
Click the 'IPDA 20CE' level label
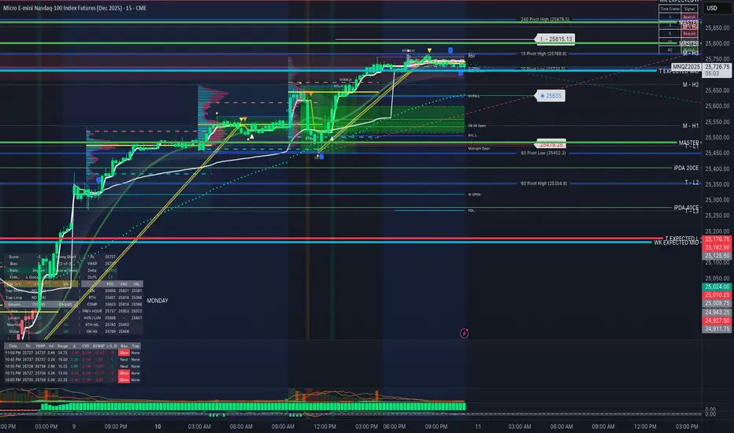pyautogui.click(x=686, y=168)
